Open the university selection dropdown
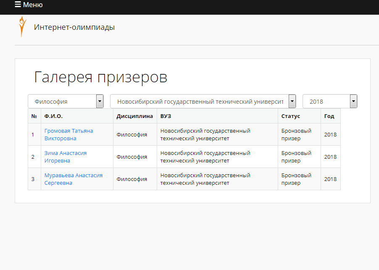 pyautogui.click(x=203, y=101)
